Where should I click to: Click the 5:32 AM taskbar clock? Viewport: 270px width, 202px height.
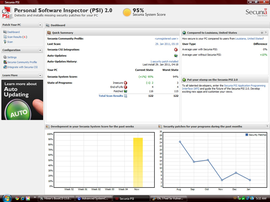coord(261,198)
